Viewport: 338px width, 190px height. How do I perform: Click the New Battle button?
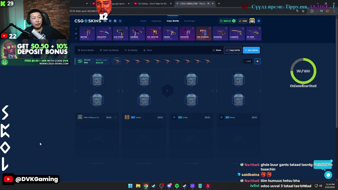(251, 50)
